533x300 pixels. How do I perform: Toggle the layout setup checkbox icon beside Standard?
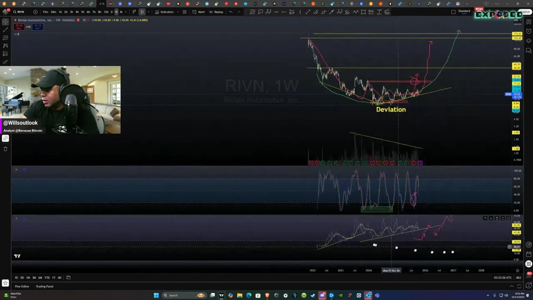pyautogui.click(x=453, y=12)
